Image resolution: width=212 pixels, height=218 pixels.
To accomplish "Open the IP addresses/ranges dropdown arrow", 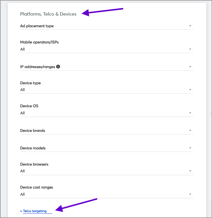I will click(190, 67).
